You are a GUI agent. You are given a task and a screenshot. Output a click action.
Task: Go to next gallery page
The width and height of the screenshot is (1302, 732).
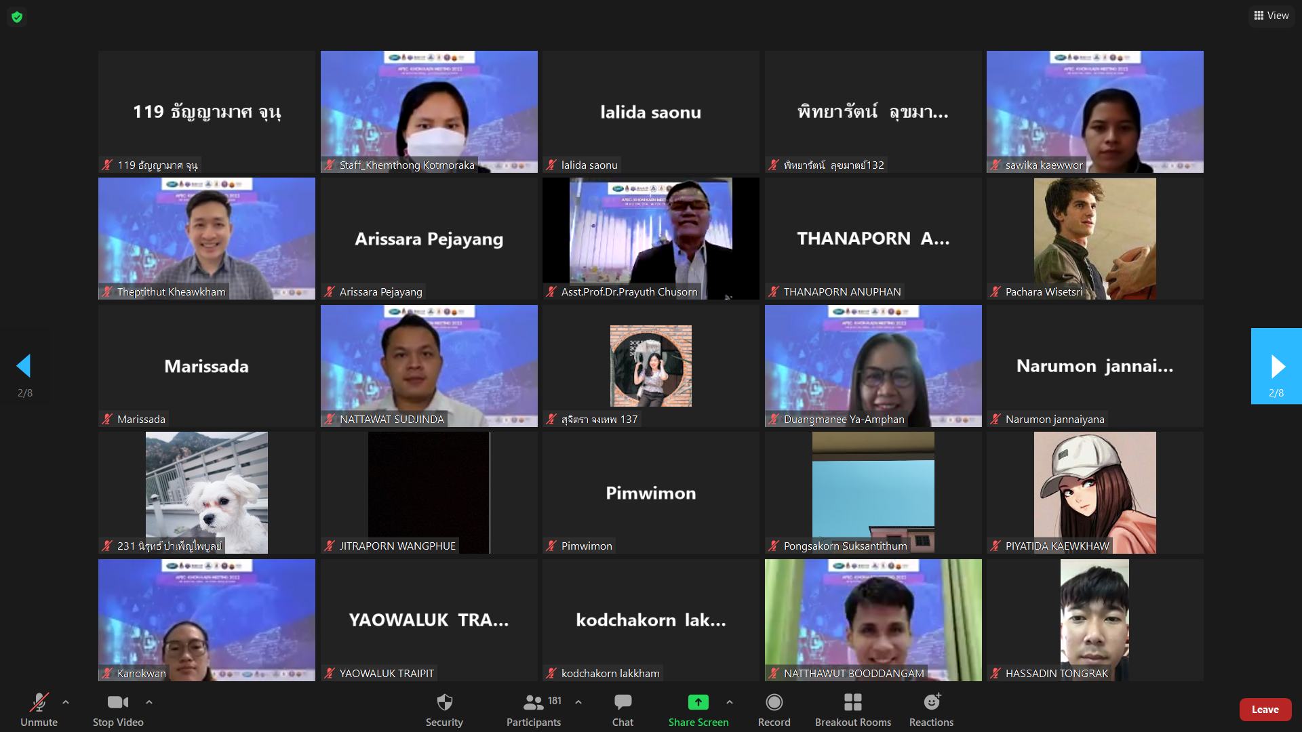tap(1276, 366)
